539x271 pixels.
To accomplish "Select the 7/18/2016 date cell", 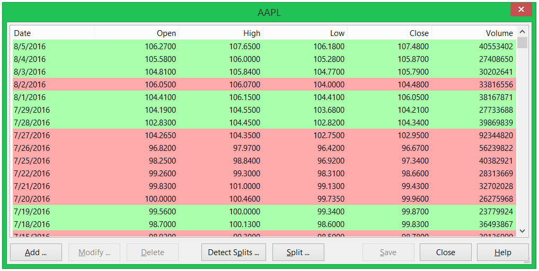I will [32, 224].
